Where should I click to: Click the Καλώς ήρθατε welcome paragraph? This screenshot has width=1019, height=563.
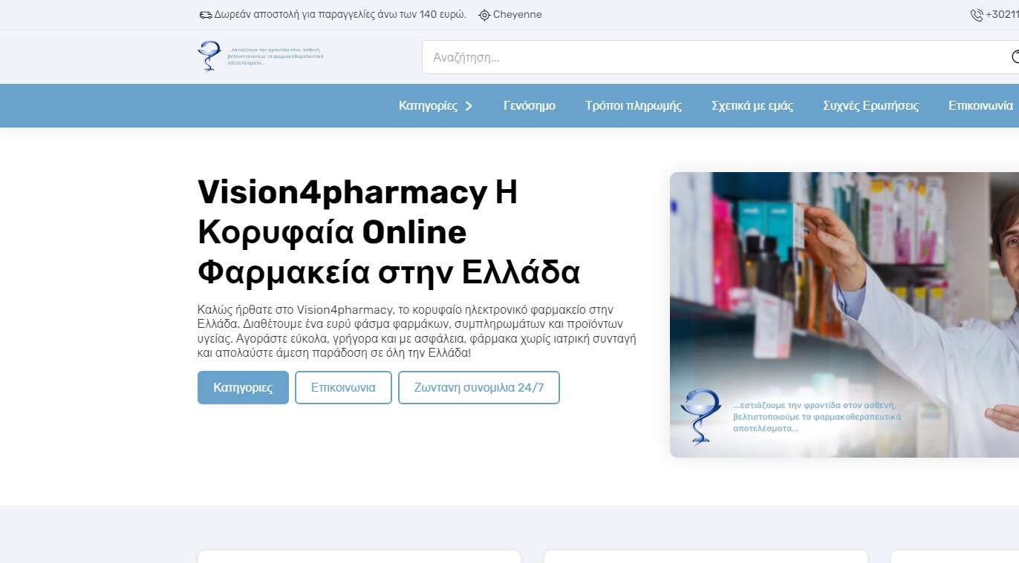pyautogui.click(x=417, y=331)
